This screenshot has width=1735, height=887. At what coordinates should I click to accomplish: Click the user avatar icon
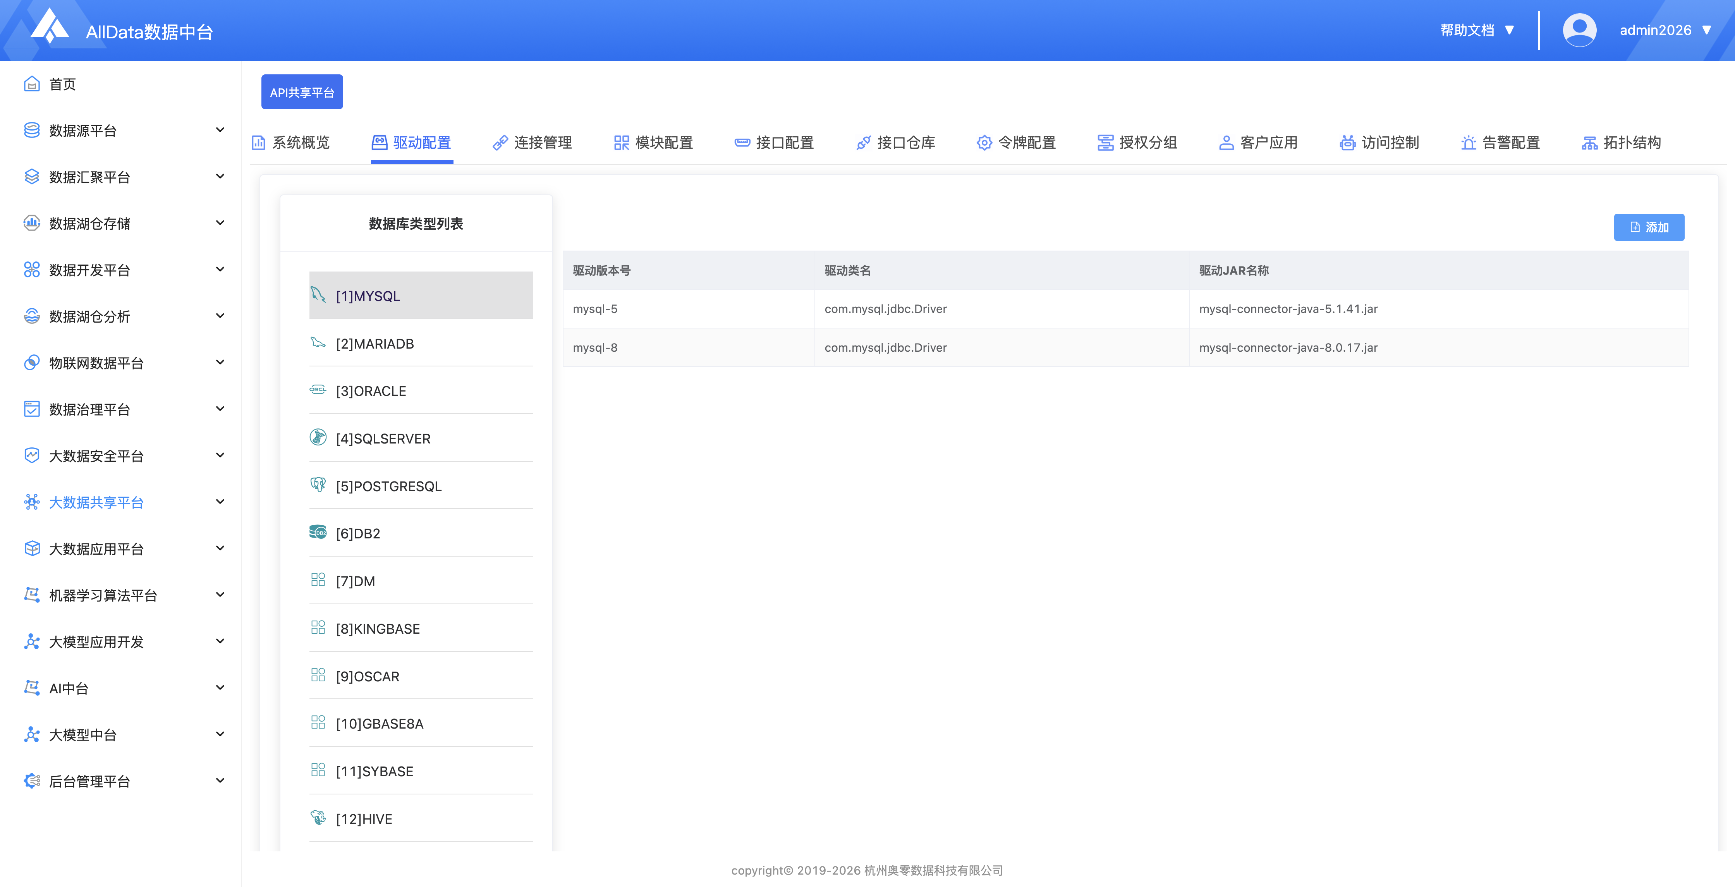click(1579, 30)
